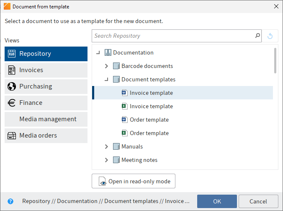Select the Word Invoice template row
Screen dimensions: 283x211
[x=183, y=93]
